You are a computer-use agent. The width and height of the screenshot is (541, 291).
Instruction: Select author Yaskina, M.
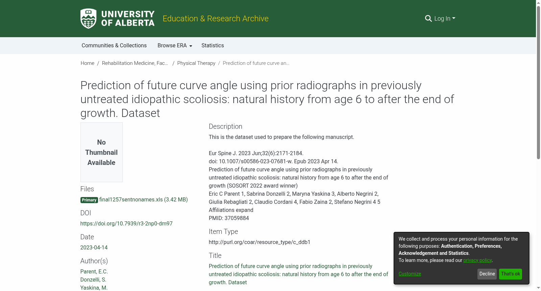tap(94, 288)
